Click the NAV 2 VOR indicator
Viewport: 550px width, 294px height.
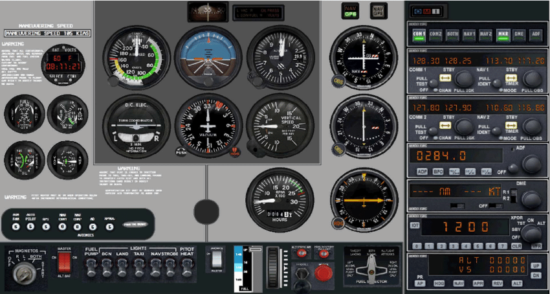coord(364,126)
